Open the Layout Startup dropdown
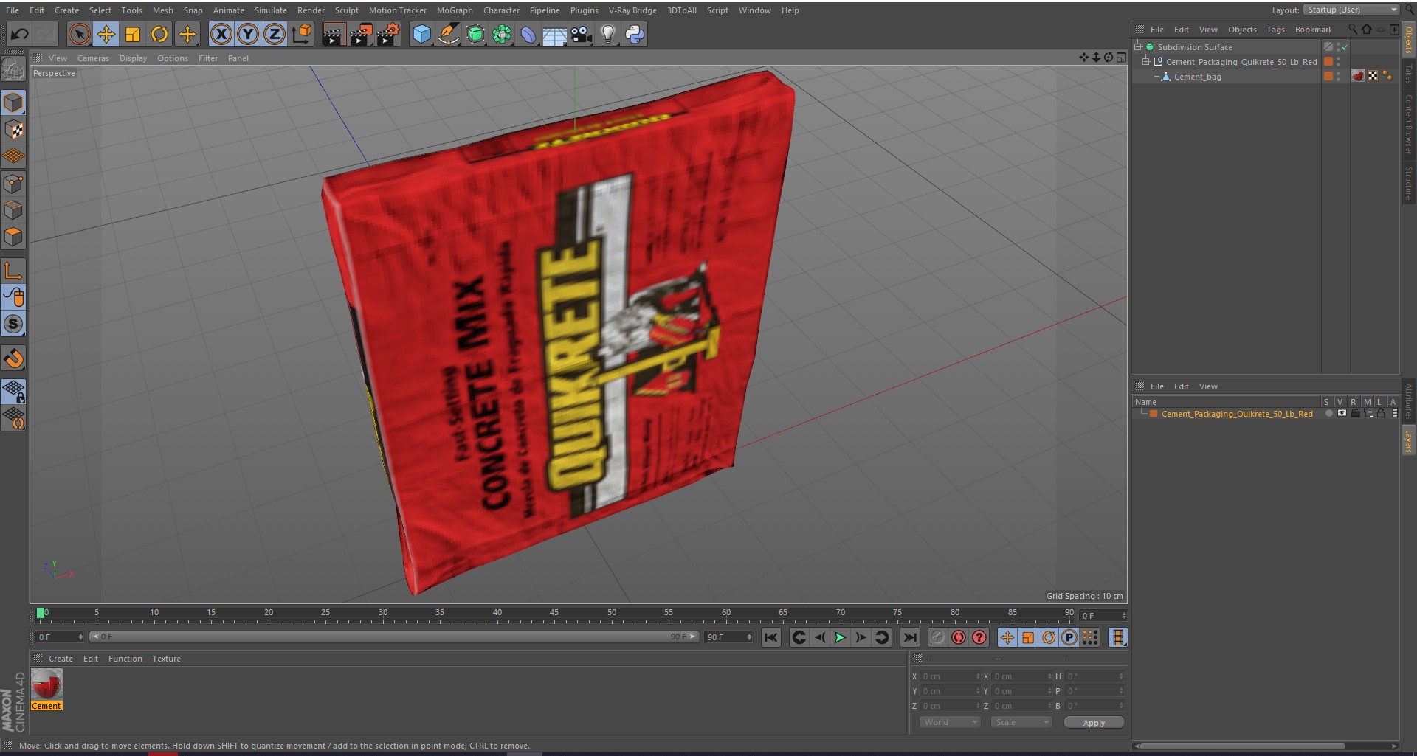Viewport: 1417px width, 756px height. point(1351,10)
